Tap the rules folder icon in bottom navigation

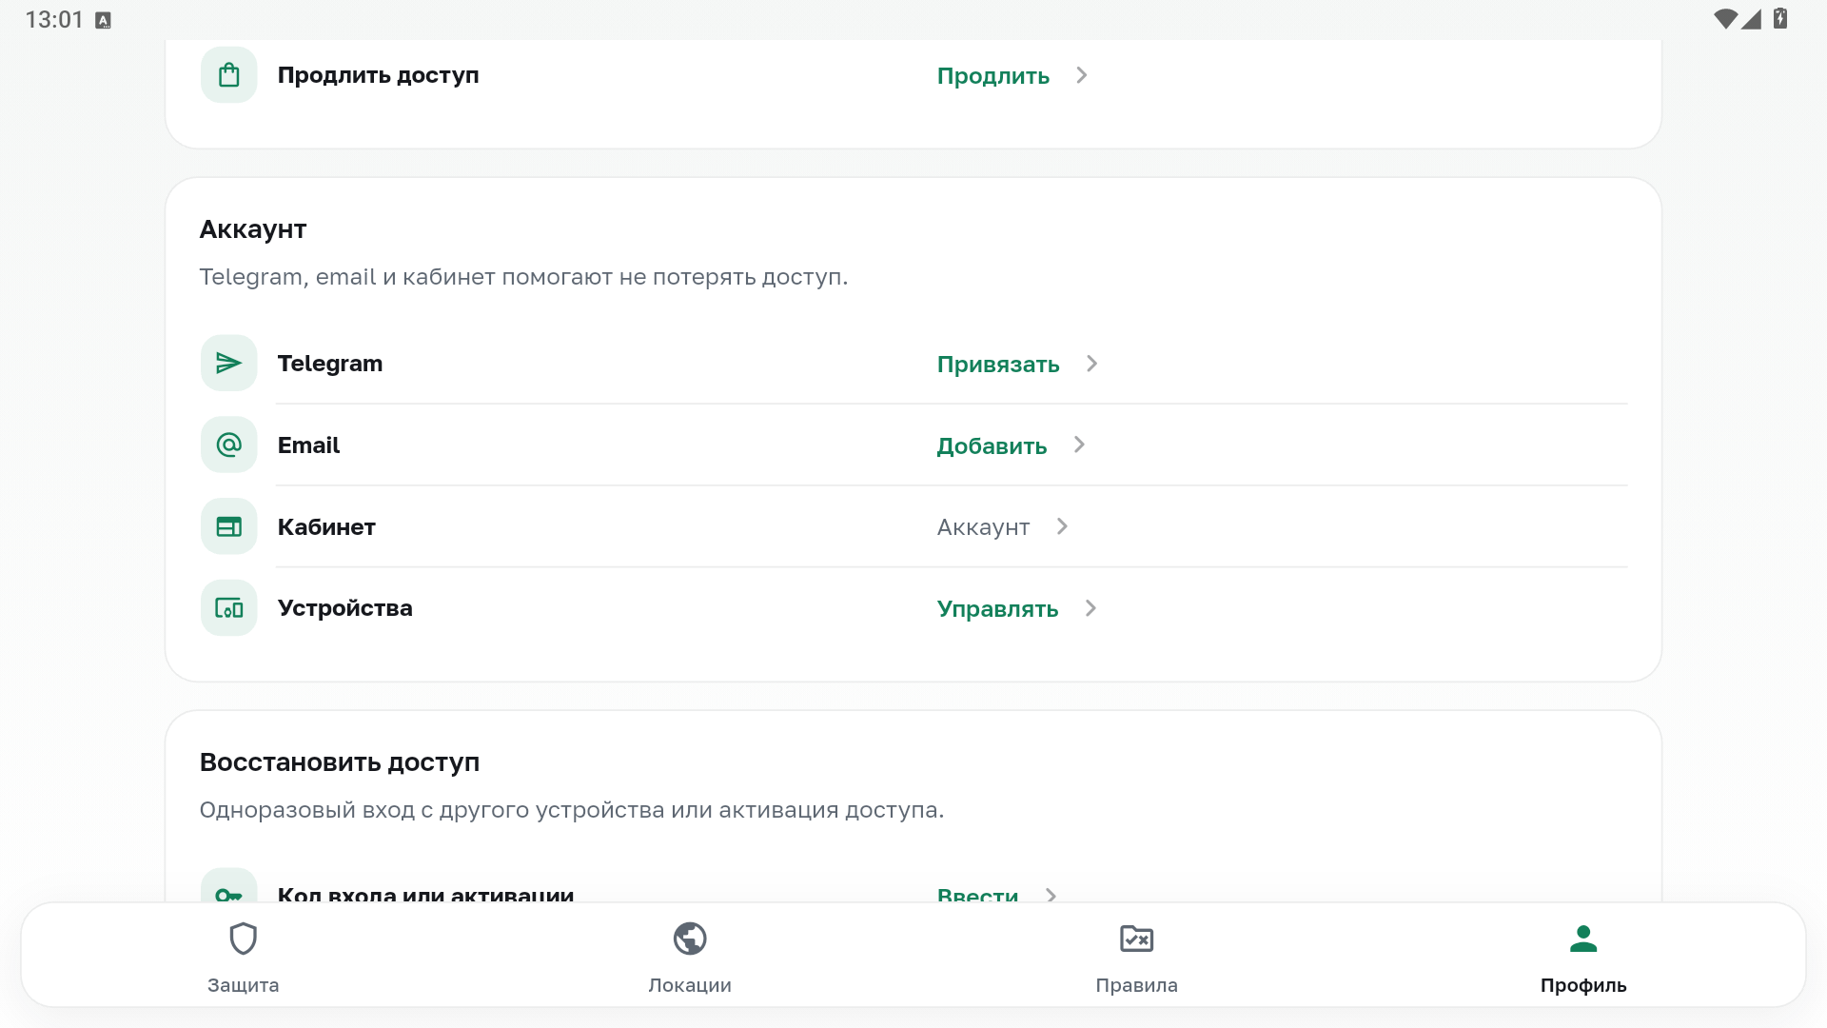1137,939
